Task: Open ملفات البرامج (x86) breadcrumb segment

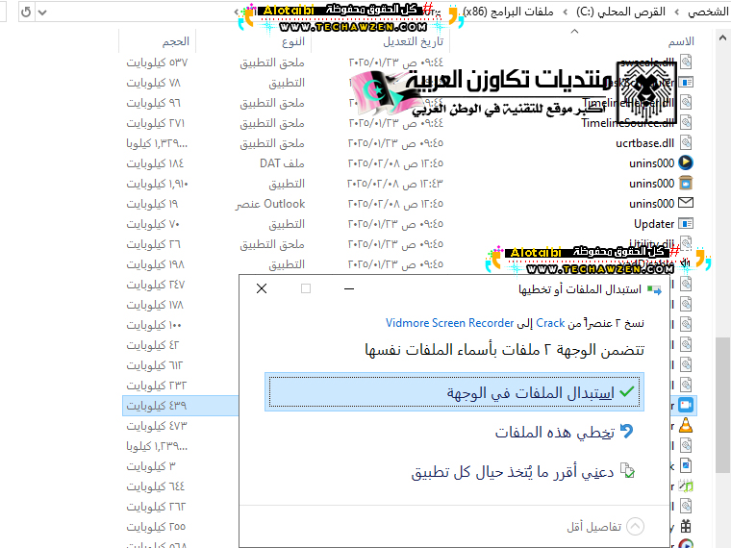Action: click(x=508, y=12)
